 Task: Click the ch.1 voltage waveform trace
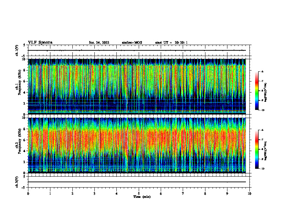point(137,50)
